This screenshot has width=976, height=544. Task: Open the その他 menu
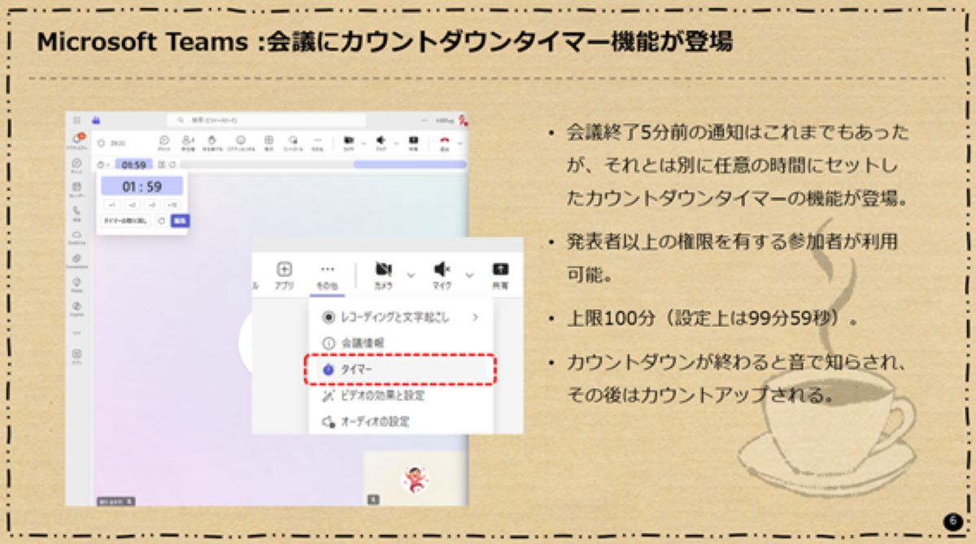(x=328, y=270)
